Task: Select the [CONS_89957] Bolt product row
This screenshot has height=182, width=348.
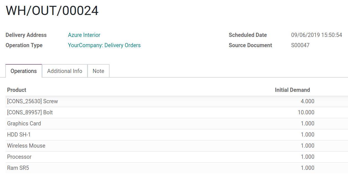Action: coord(30,112)
